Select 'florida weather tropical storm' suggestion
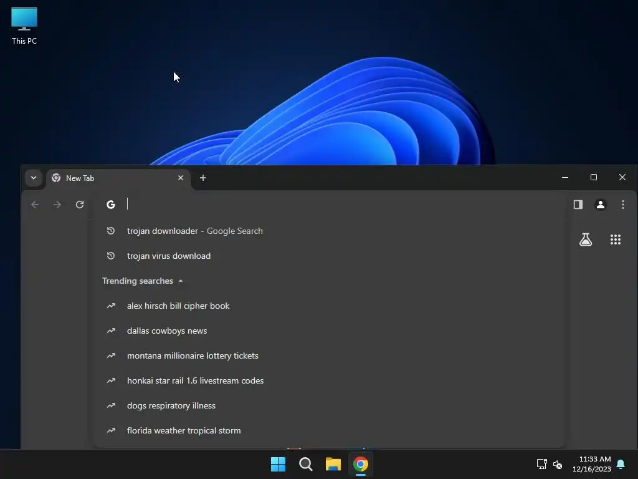Viewport: 638px width, 479px height. click(x=329, y=430)
